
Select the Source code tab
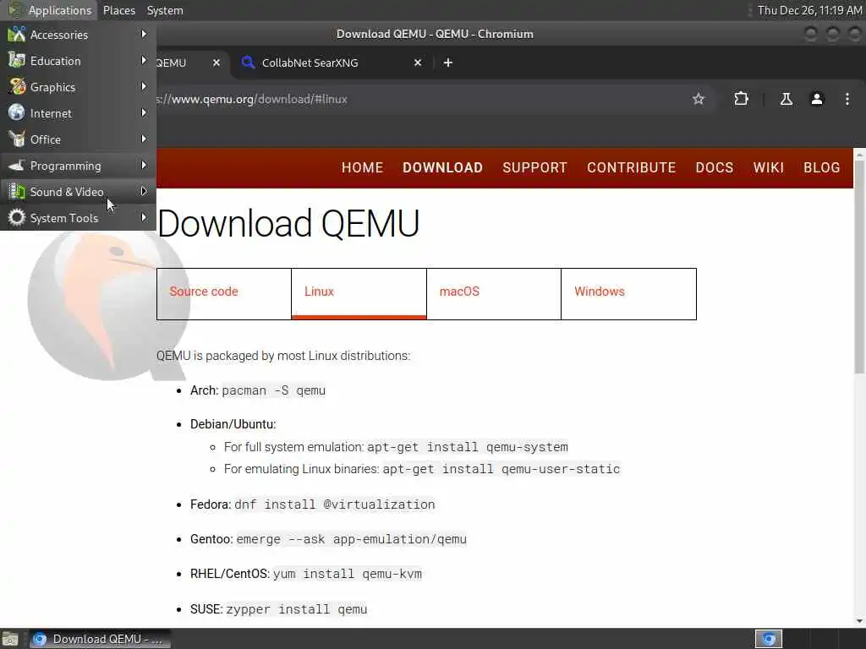pos(223,293)
